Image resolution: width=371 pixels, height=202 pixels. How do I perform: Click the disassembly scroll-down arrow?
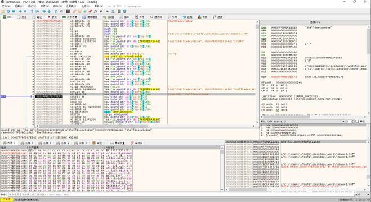coord(257,122)
